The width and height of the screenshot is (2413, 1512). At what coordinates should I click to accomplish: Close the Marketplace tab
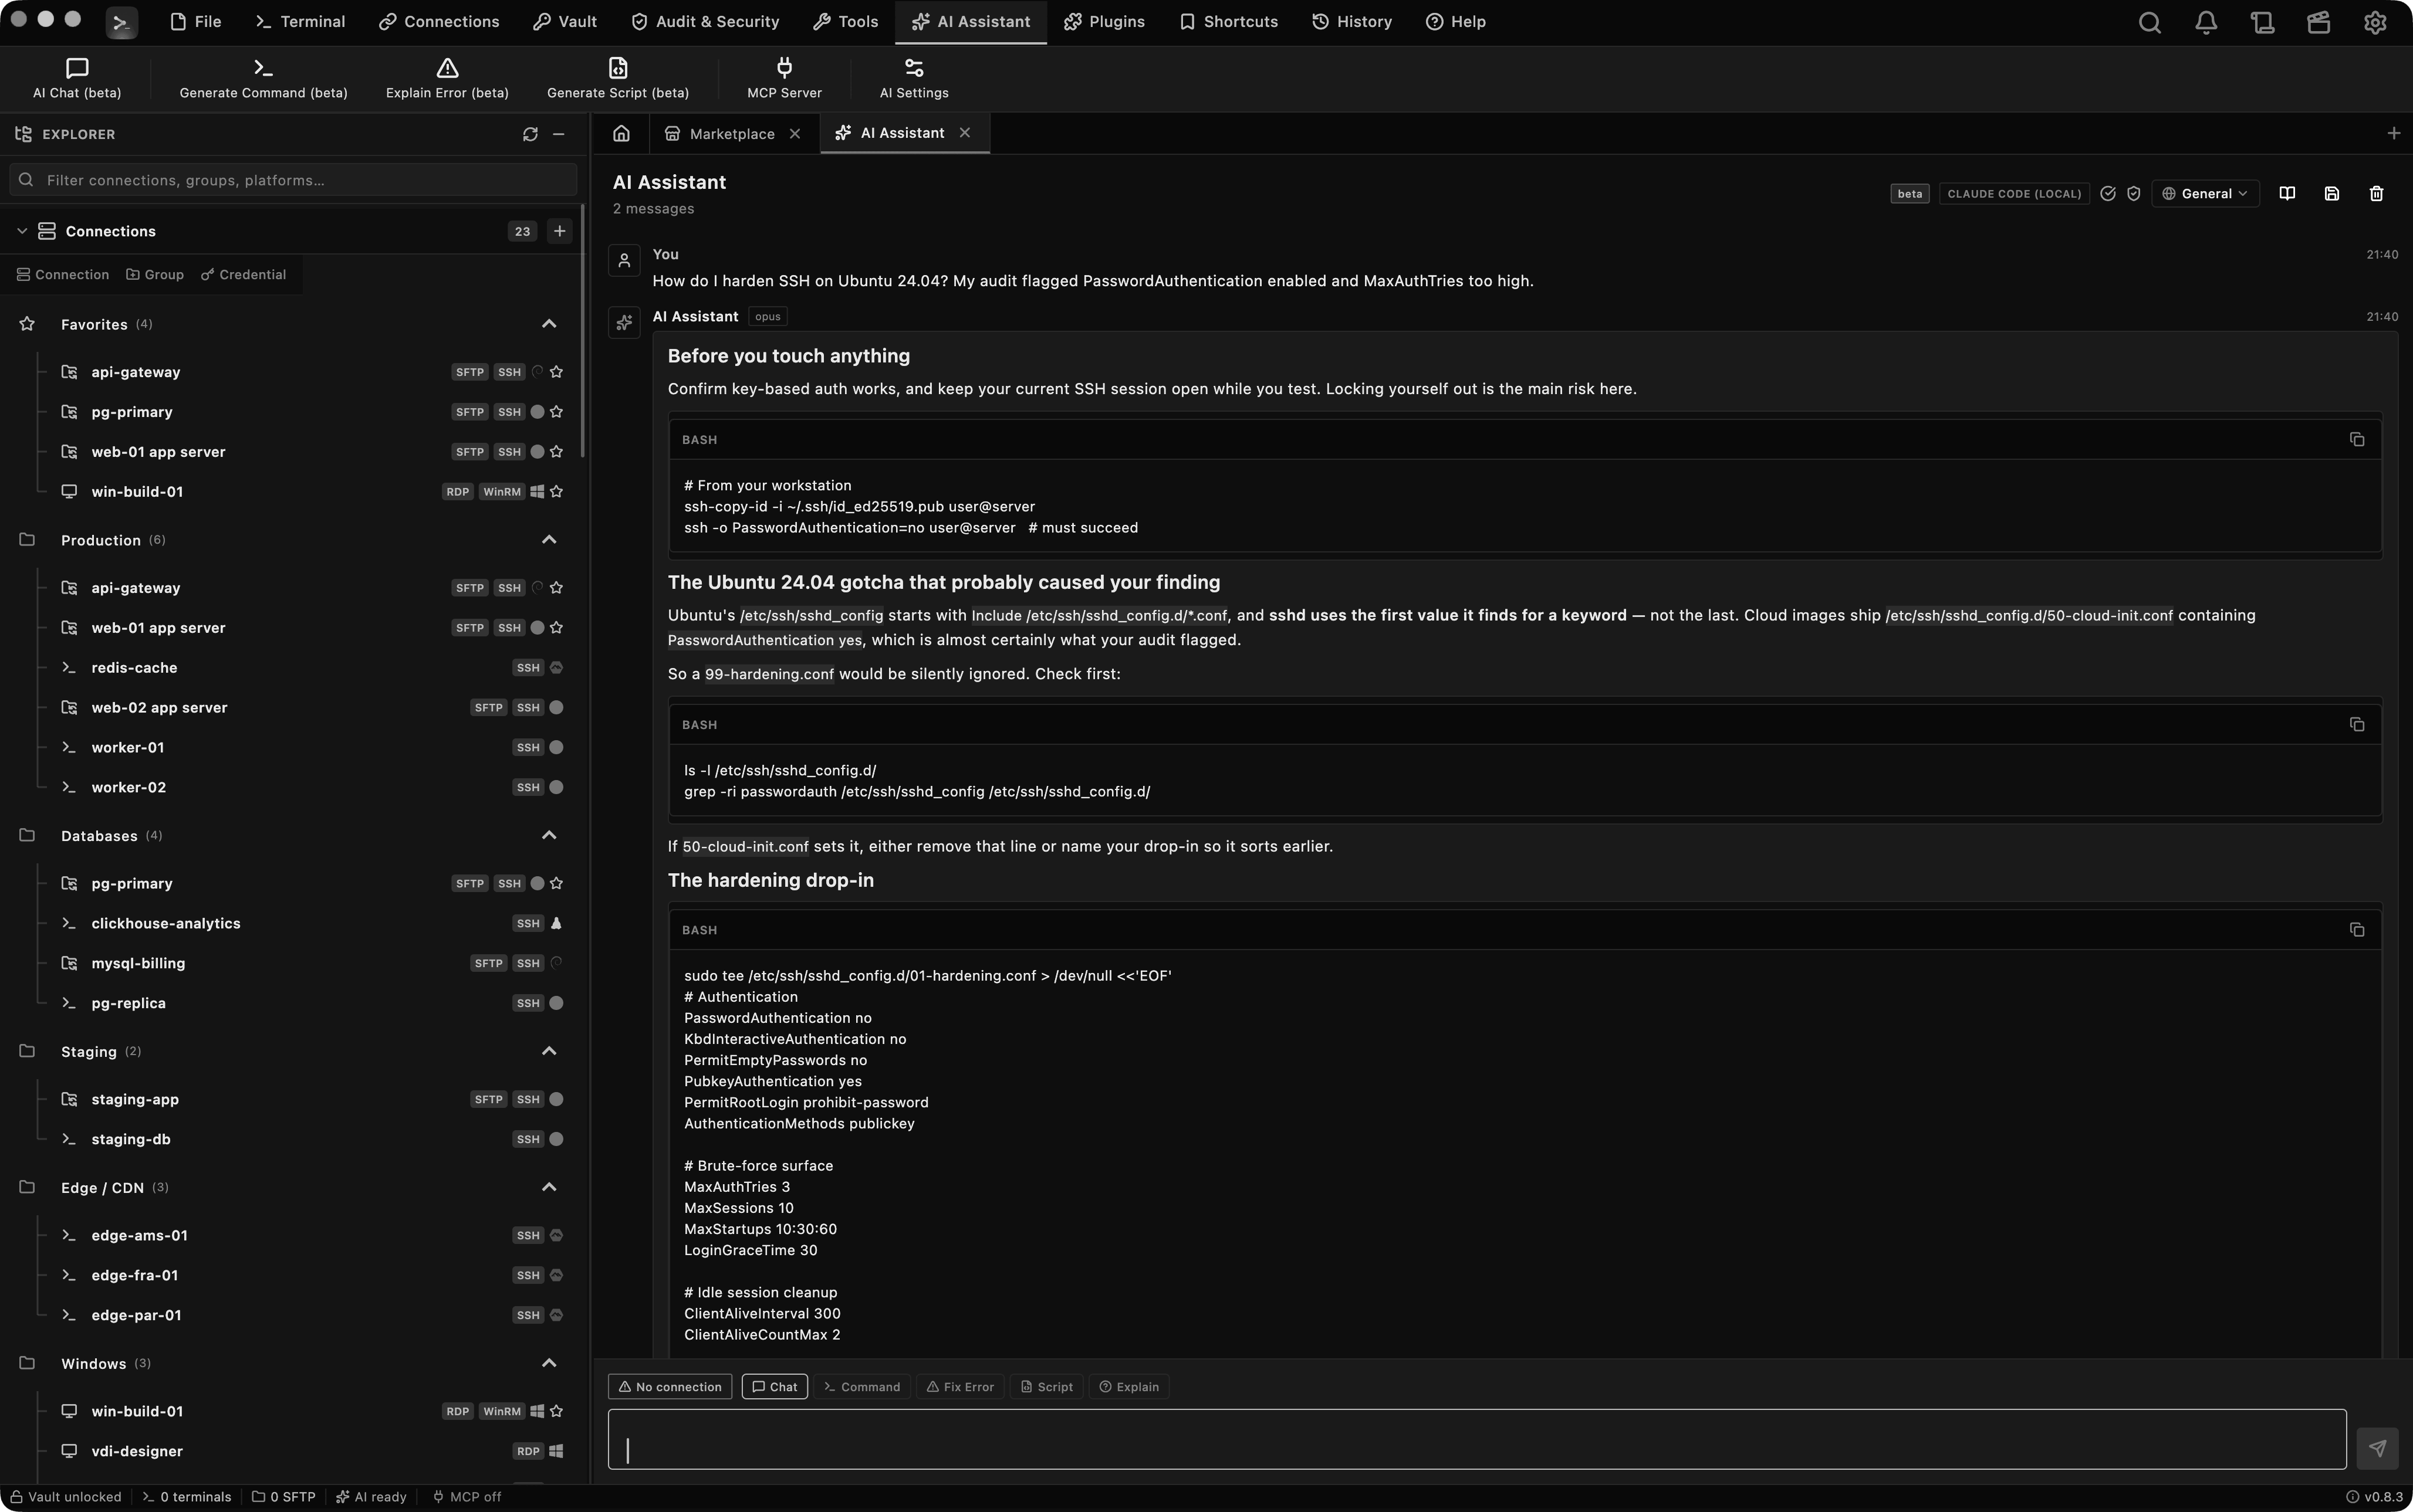click(x=795, y=134)
